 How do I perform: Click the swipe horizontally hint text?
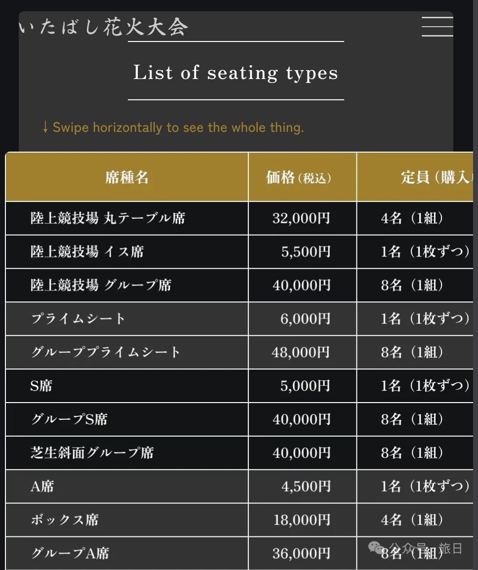pos(173,127)
